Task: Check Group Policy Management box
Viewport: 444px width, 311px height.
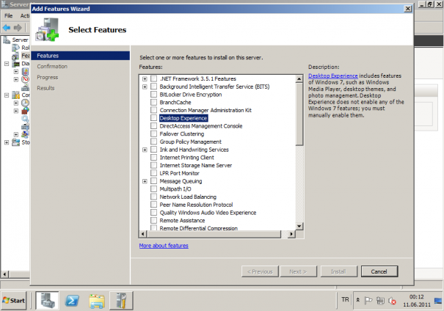Action: pyautogui.click(x=154, y=142)
